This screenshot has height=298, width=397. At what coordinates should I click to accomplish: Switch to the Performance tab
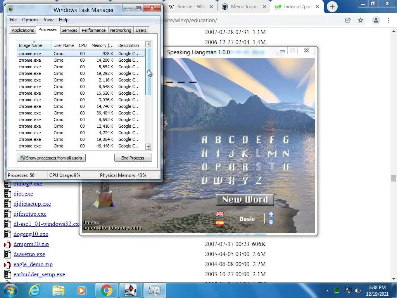click(x=93, y=30)
